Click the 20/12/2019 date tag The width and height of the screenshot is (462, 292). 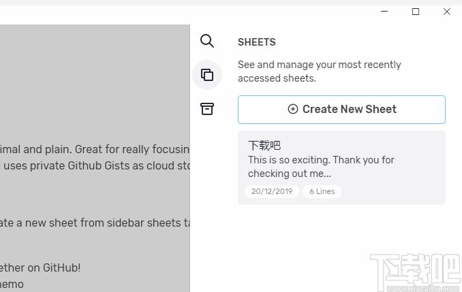(271, 191)
